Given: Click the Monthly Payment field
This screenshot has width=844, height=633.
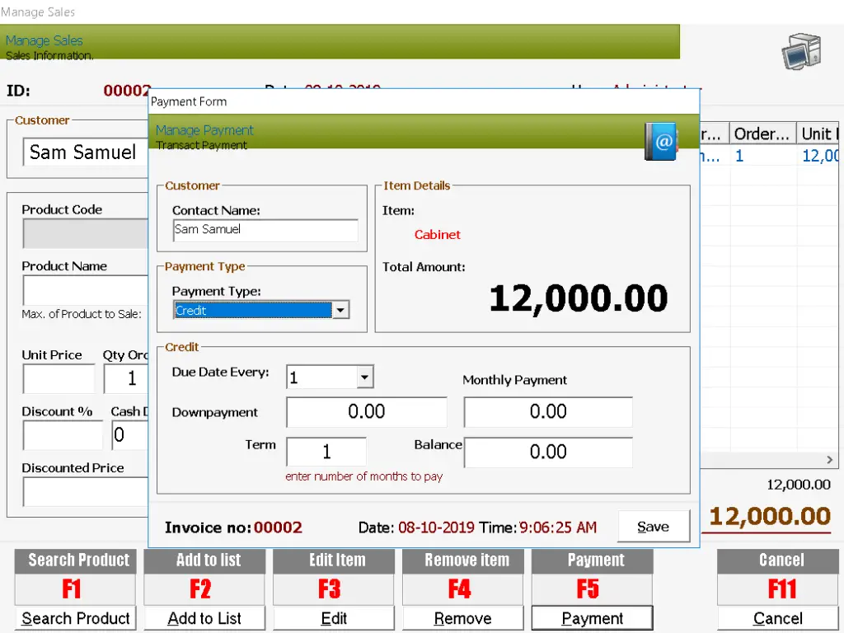Looking at the screenshot, I should (x=547, y=411).
